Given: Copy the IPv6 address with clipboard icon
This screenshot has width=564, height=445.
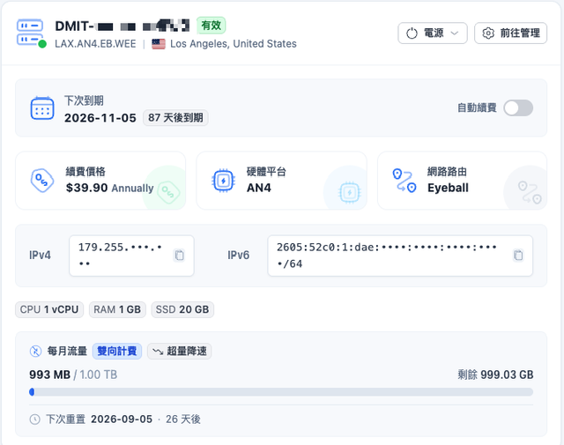Looking at the screenshot, I should (x=518, y=255).
